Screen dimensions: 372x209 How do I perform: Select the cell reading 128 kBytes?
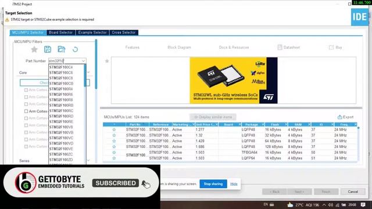pyautogui.click(x=274, y=147)
